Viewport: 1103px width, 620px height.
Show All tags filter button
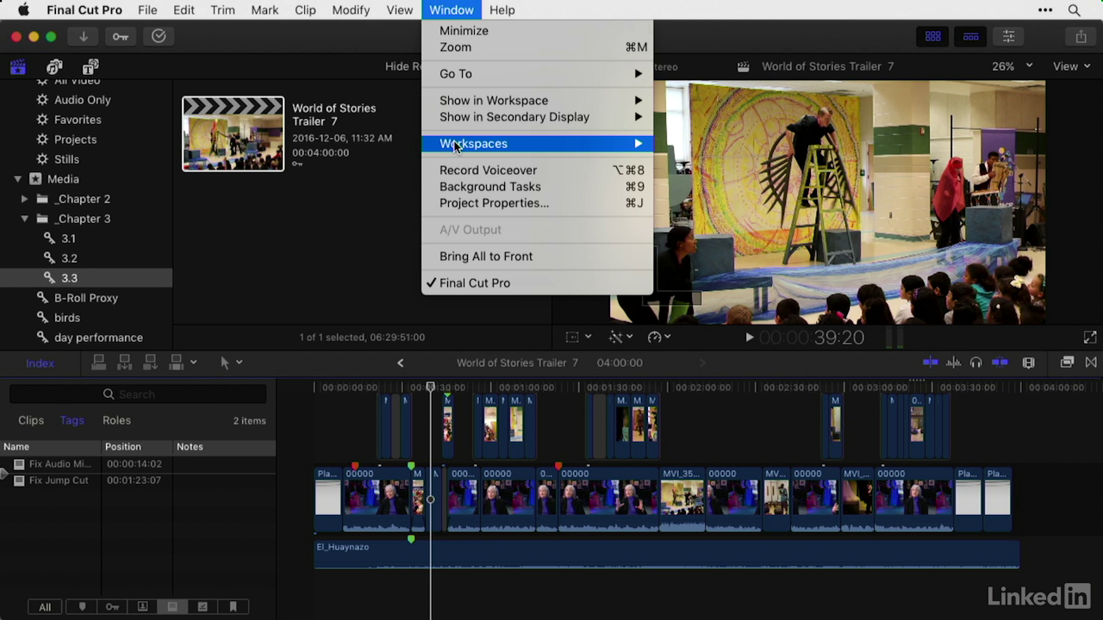45,607
